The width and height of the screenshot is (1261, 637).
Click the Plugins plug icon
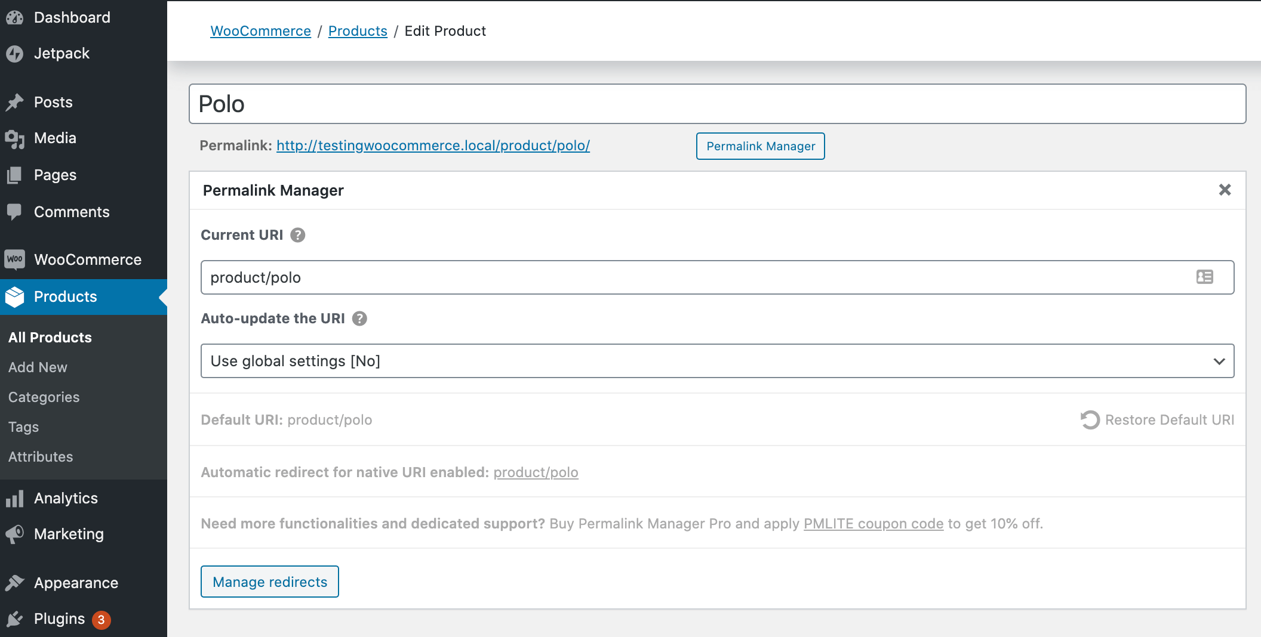tap(15, 619)
